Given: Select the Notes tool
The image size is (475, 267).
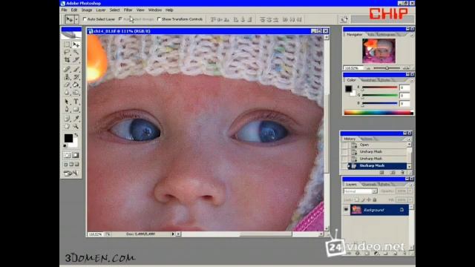Looking at the screenshot, I should [67, 119].
